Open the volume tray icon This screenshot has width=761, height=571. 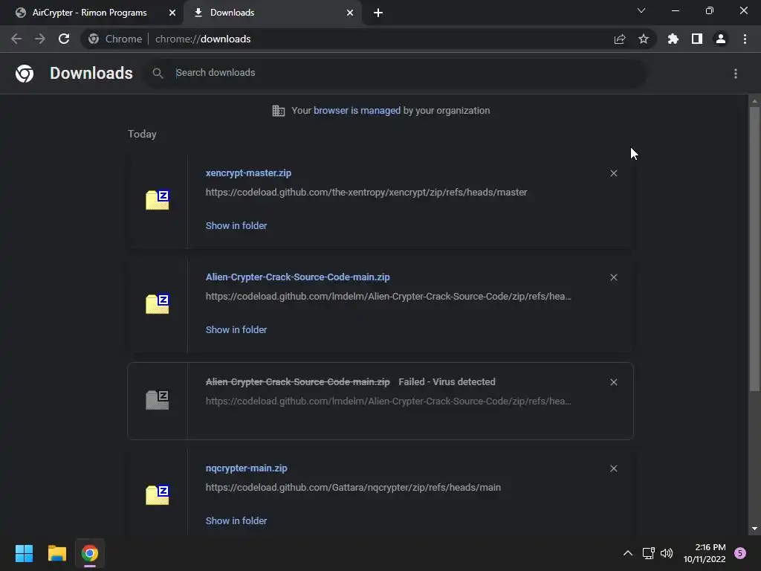pos(667,553)
